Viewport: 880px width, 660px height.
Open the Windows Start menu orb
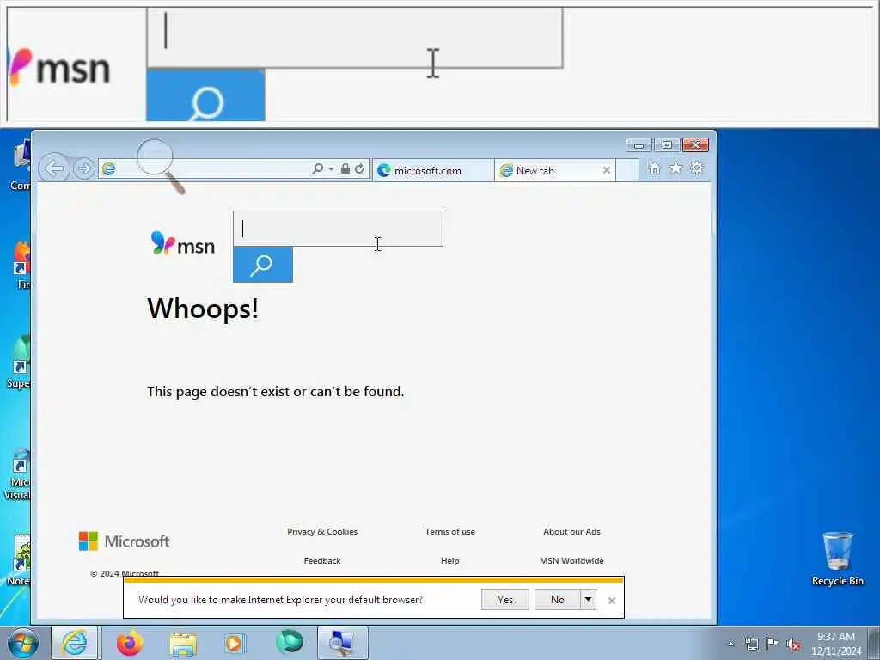click(23, 643)
